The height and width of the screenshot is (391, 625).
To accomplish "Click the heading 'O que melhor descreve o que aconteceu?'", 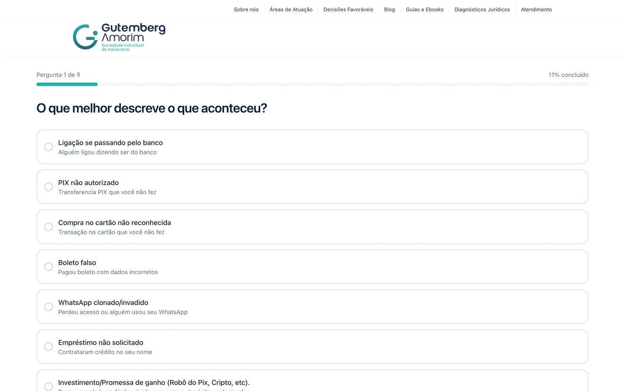I will pos(151,108).
